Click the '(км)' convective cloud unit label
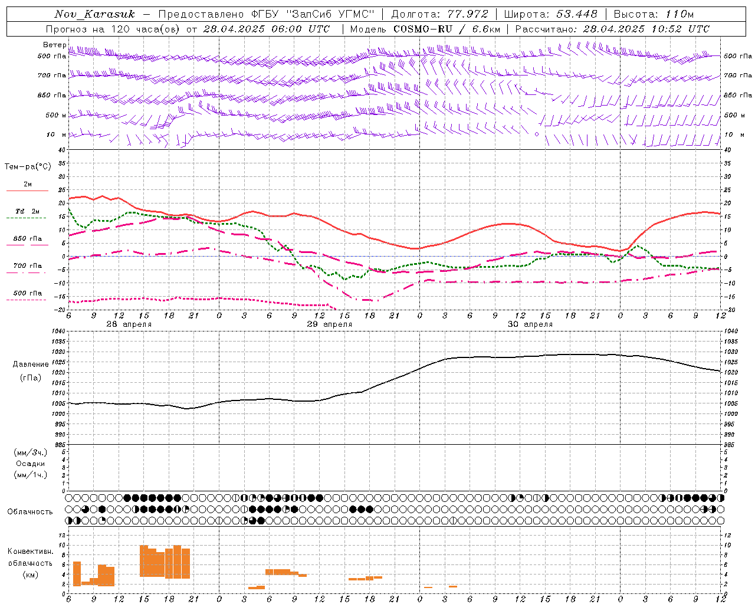 (x=30, y=575)
